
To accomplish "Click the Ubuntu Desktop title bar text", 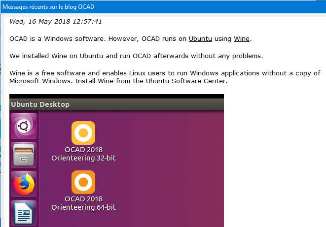I will (40, 104).
